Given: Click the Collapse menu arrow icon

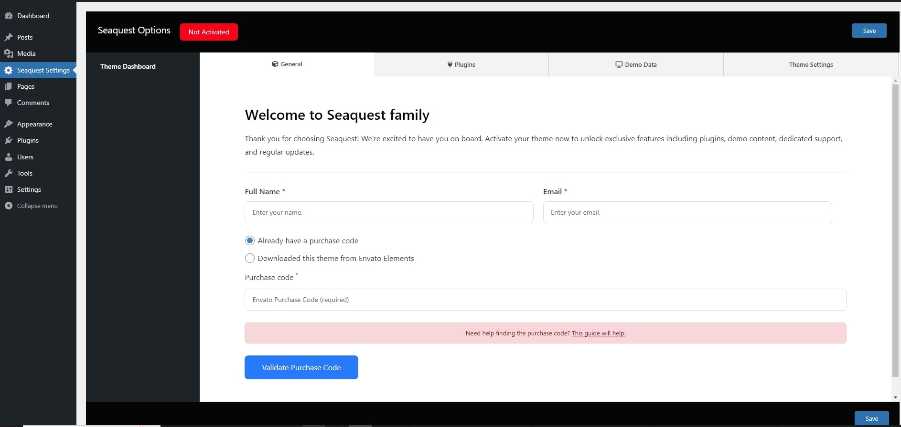Looking at the screenshot, I should (9, 206).
